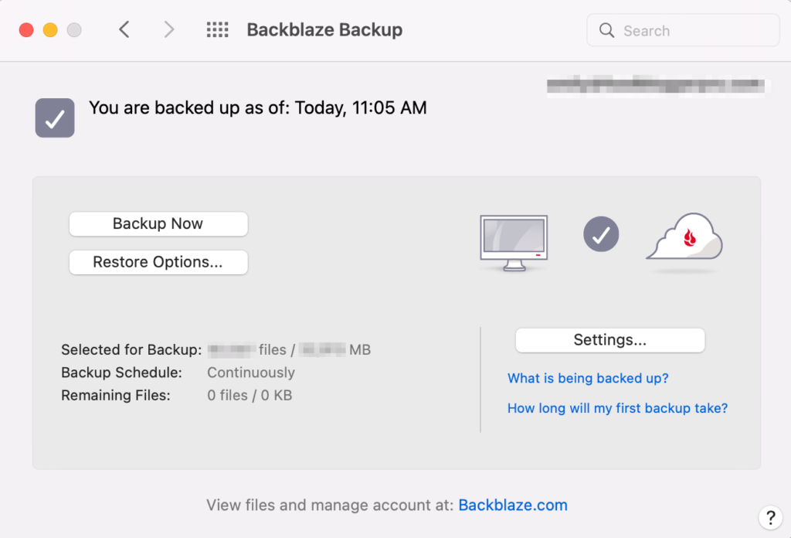Click 'You are backed up as of' status text
Screen dimensions: 791x538
(258, 108)
